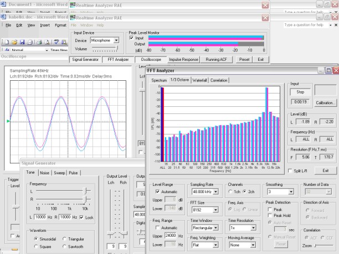Select Square waveform option

[36, 246]
